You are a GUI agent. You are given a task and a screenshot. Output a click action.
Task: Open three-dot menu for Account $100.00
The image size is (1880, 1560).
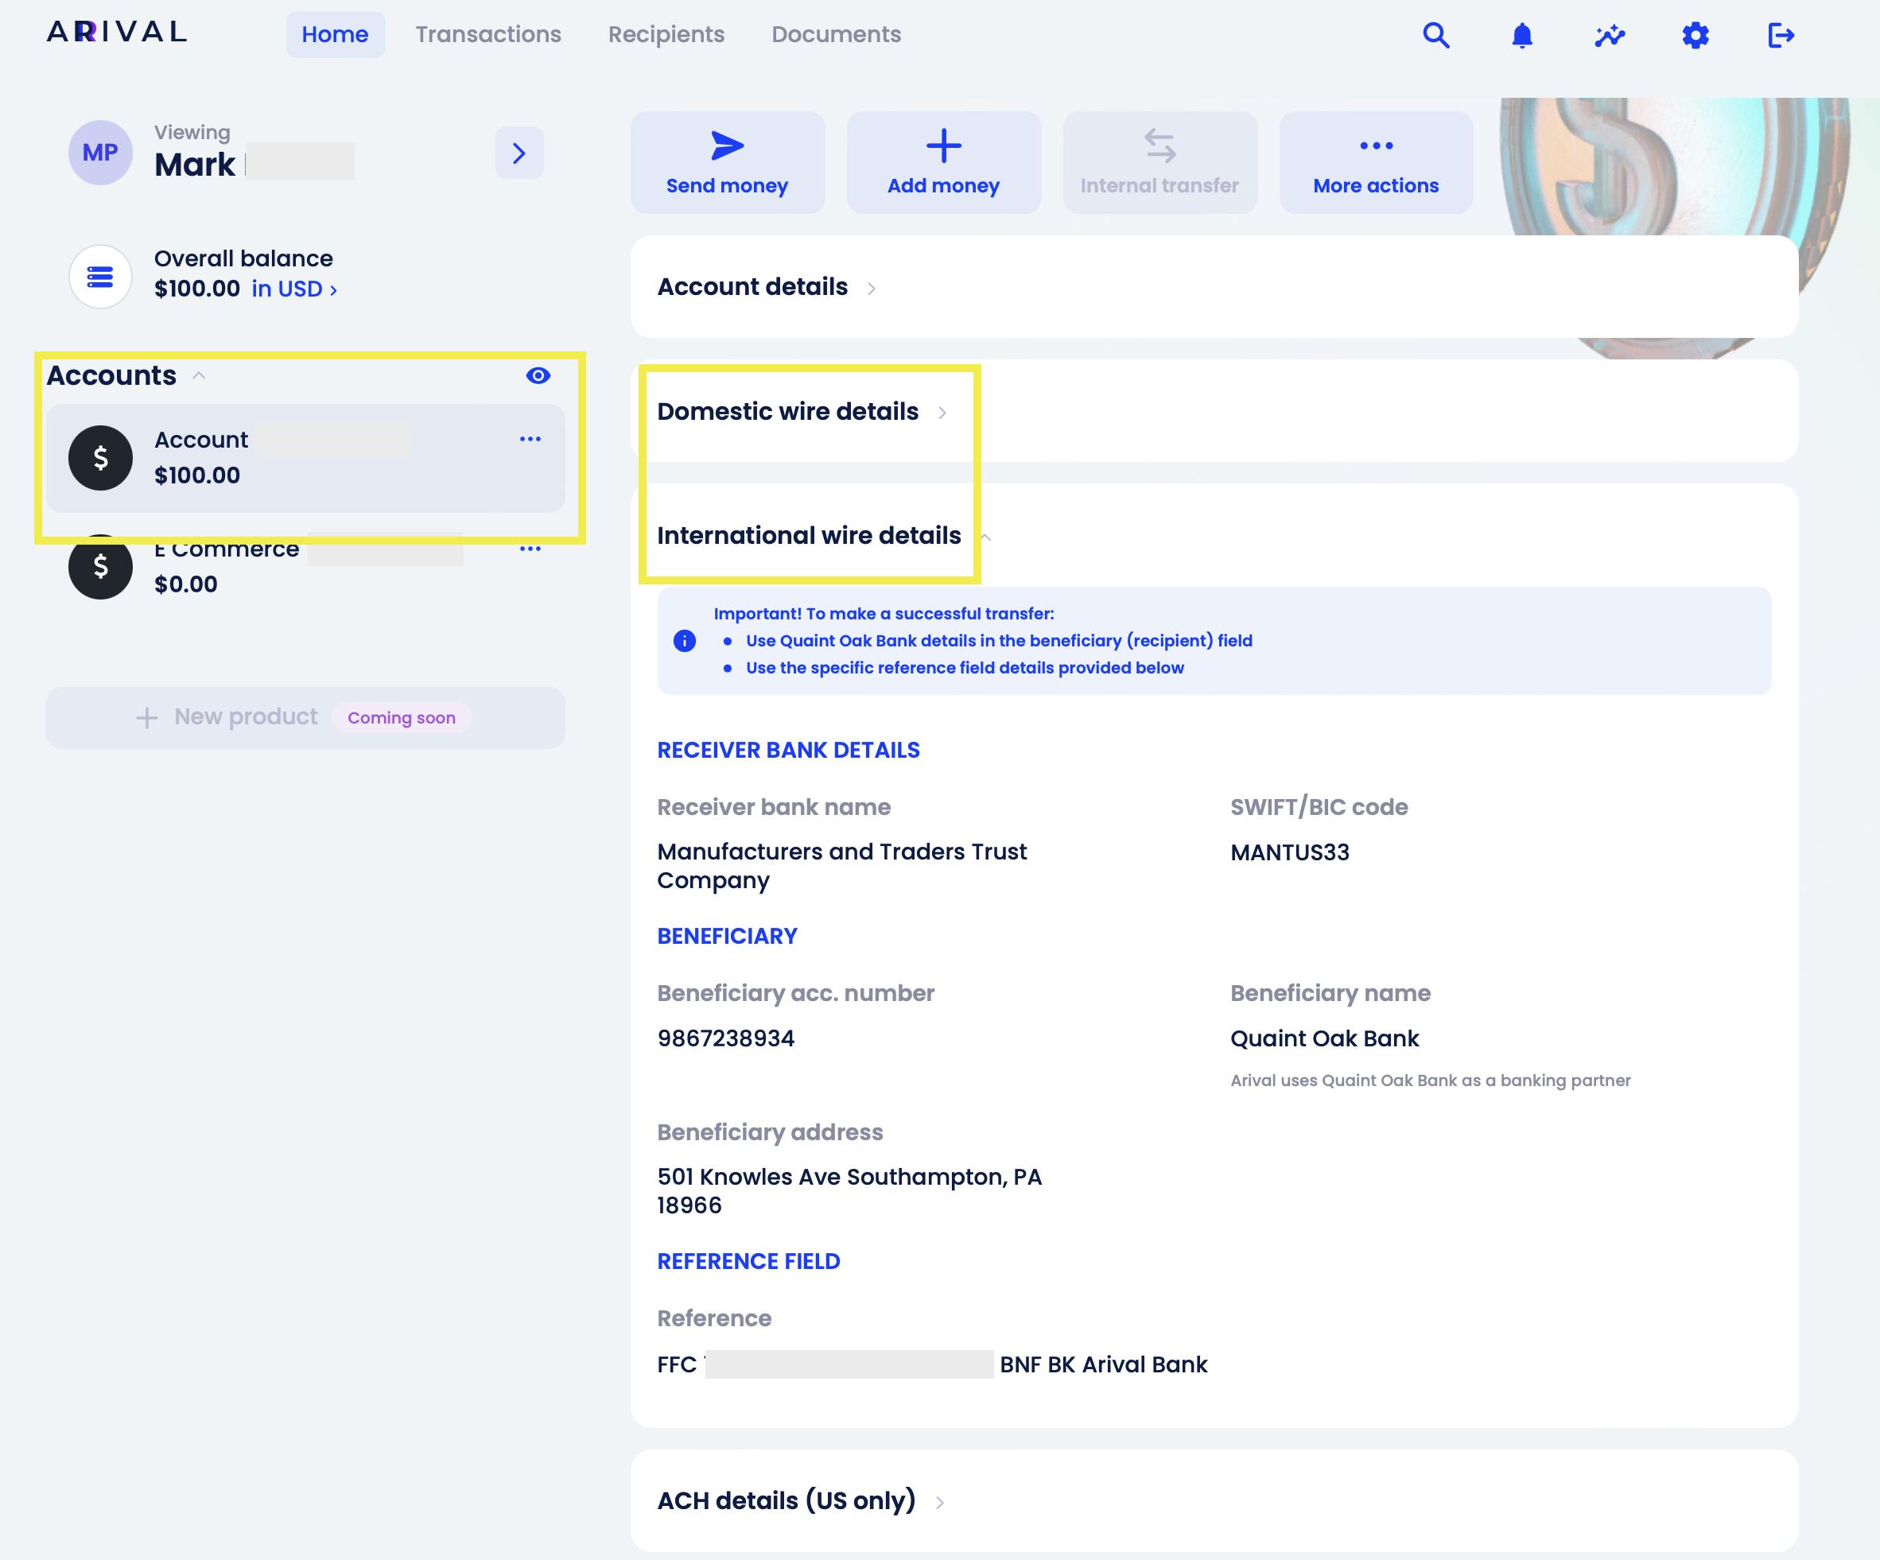[x=530, y=439]
